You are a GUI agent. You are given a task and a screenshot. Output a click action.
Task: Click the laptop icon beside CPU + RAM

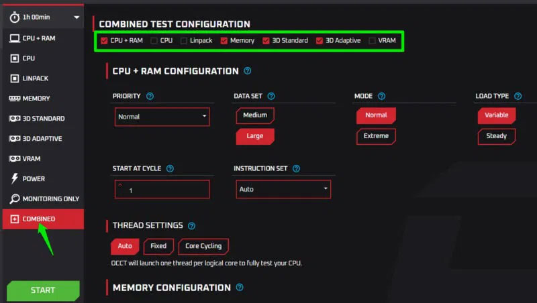pyautogui.click(x=14, y=38)
